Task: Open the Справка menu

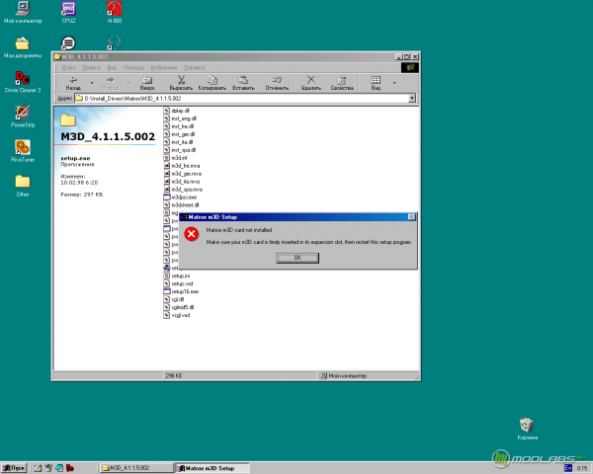Action: pos(195,68)
